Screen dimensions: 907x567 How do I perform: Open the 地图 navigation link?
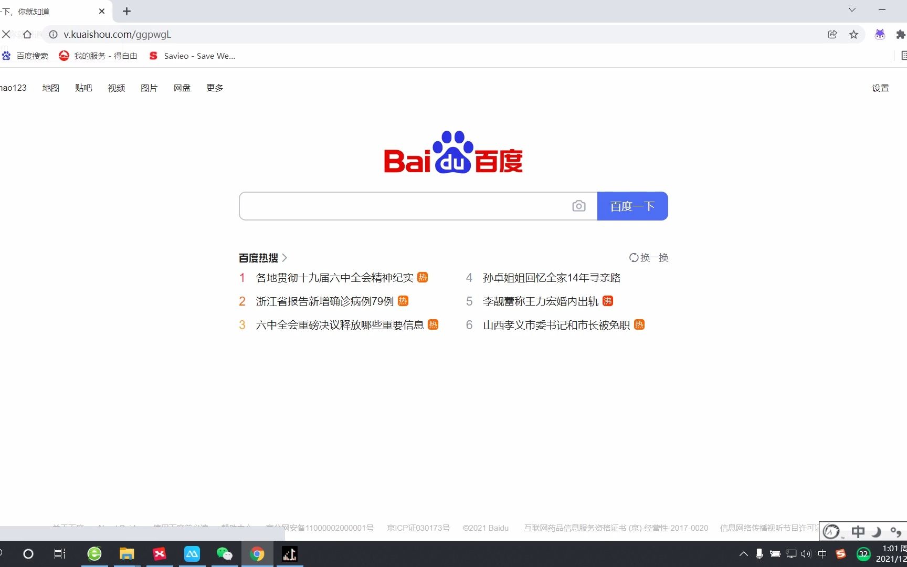51,88
